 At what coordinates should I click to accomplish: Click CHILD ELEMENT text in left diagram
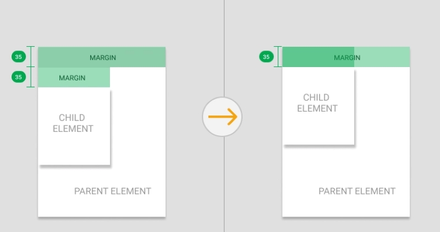pos(73,123)
